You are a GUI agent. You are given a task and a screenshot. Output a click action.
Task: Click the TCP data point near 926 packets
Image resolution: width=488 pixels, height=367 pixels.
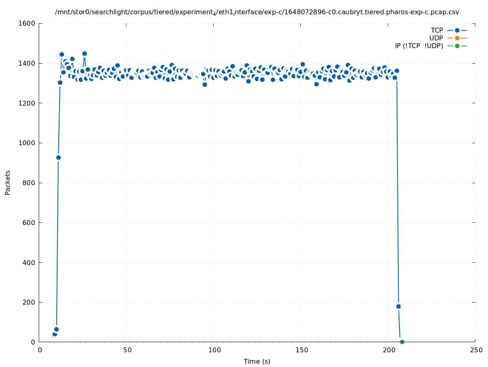pos(58,157)
